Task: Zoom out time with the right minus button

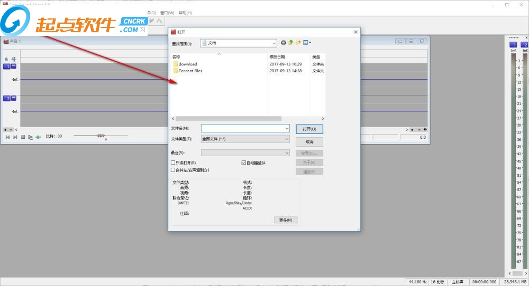Action: pos(419,129)
